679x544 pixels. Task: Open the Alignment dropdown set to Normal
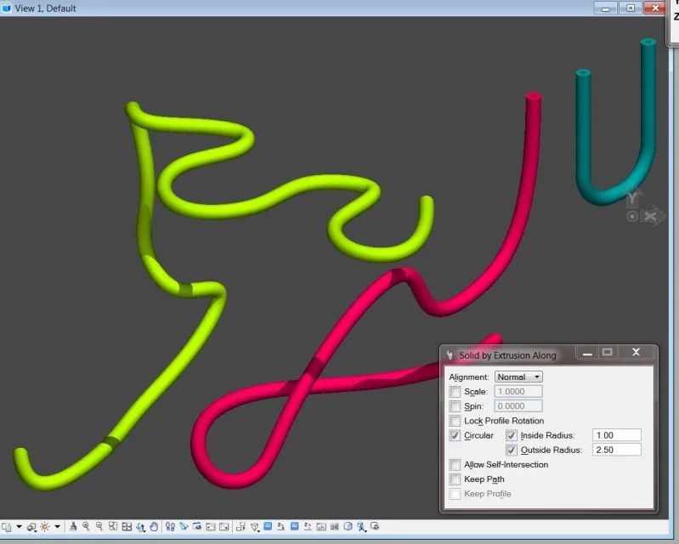click(518, 377)
